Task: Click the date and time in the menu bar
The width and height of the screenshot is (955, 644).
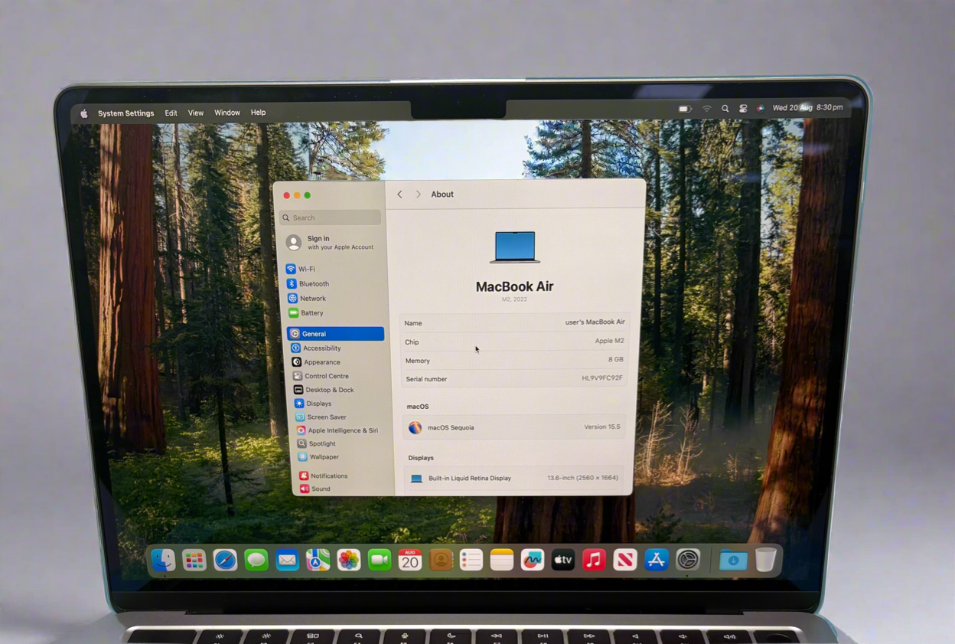Action: coord(807,108)
